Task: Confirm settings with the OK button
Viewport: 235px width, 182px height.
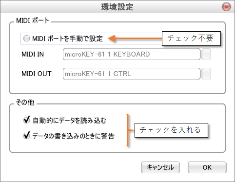Action: [x=207, y=167]
